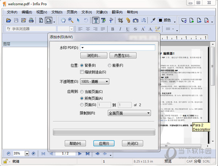218x166 pixels.
Task: Select the arrow Object pointer tool
Action: (78, 20)
